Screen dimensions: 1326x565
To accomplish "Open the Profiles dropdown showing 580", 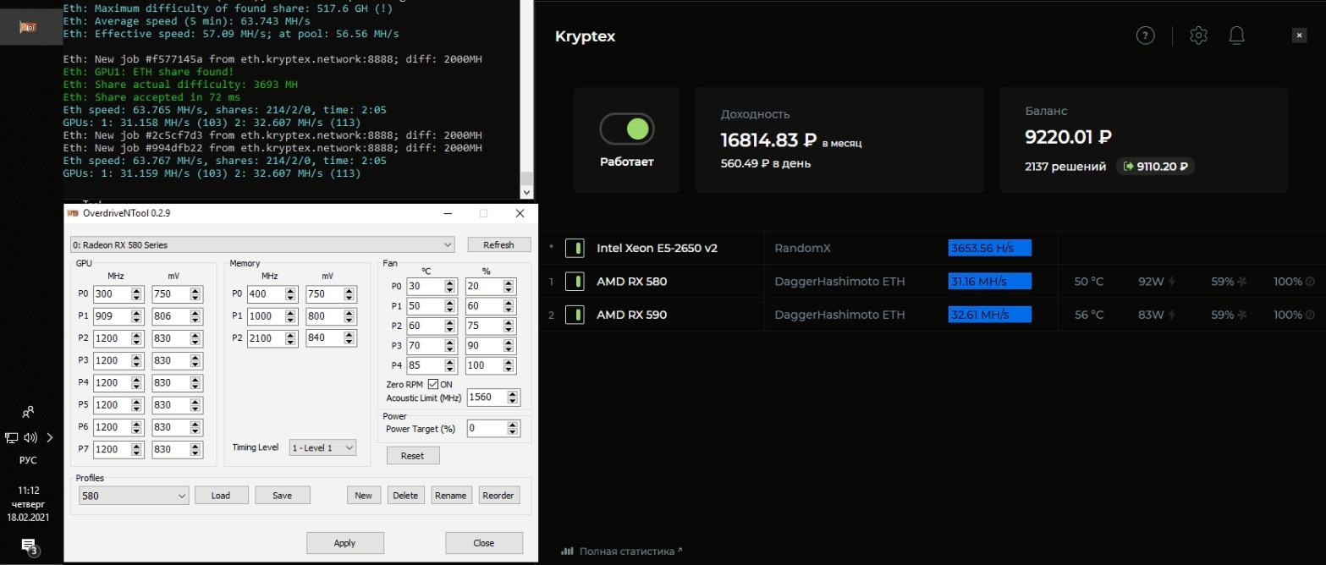I will 134,496.
